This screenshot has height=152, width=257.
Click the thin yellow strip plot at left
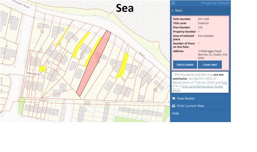tap(62, 36)
